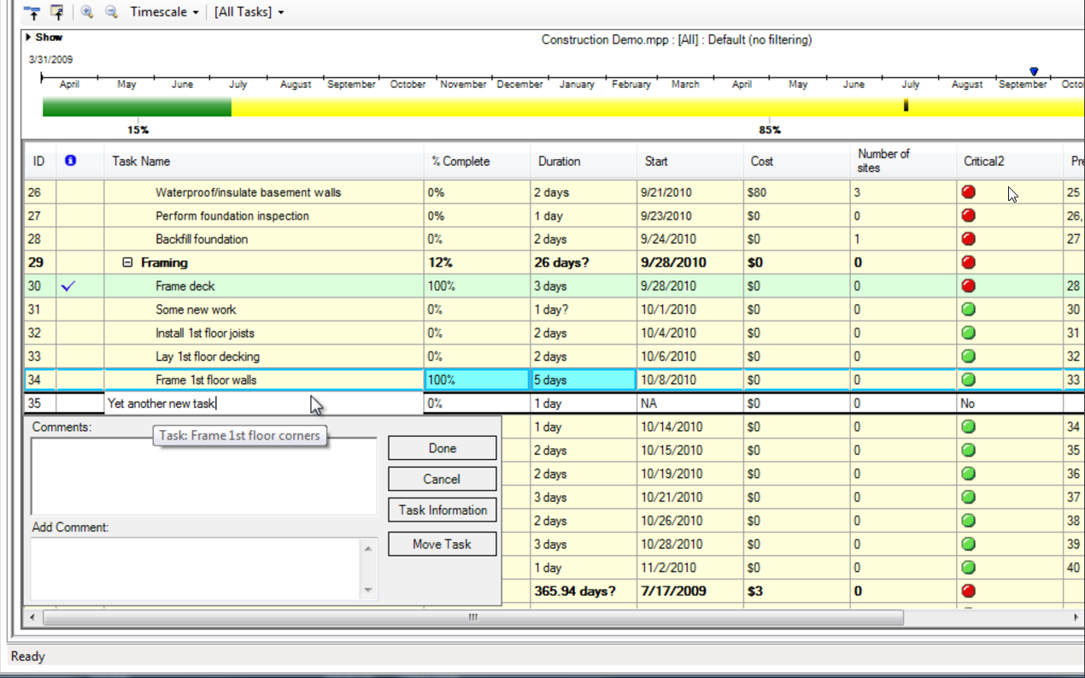Zoom in with the plus magnifier icon
Screen dimensions: 1085x678
tap(87, 13)
